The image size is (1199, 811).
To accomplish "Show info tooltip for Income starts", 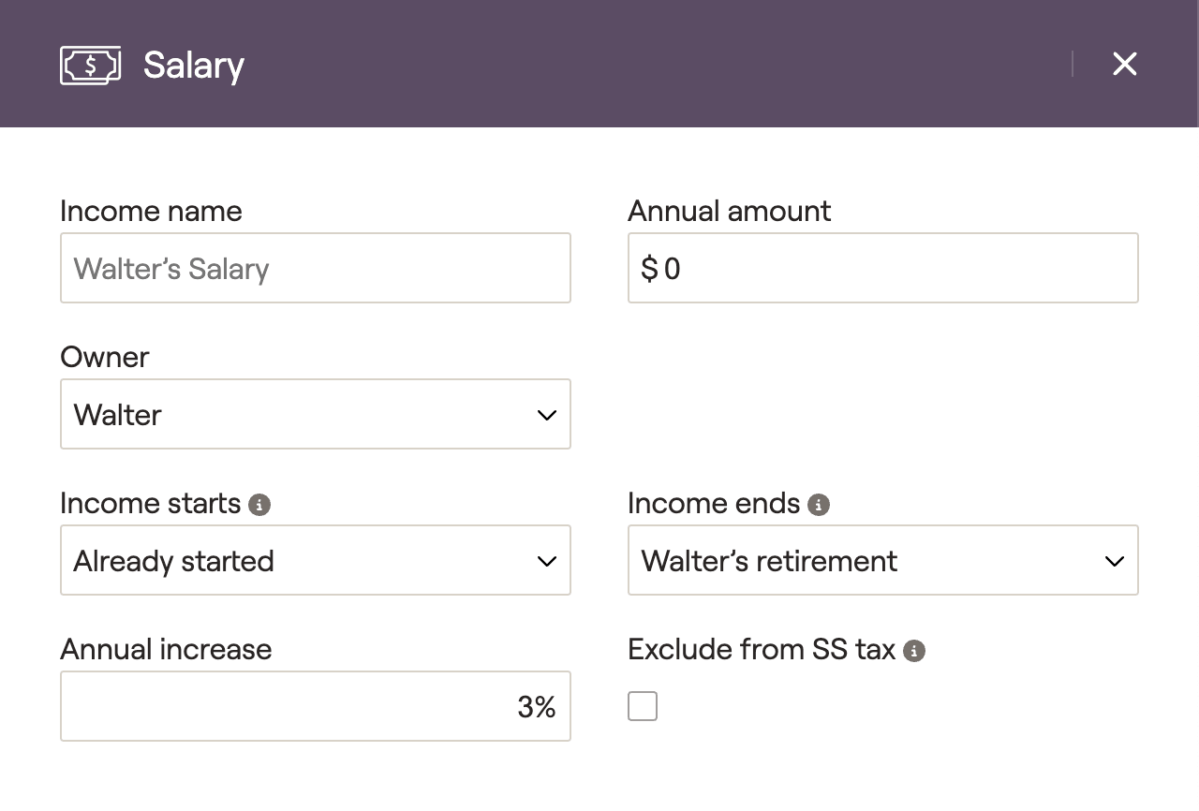I will [x=259, y=505].
